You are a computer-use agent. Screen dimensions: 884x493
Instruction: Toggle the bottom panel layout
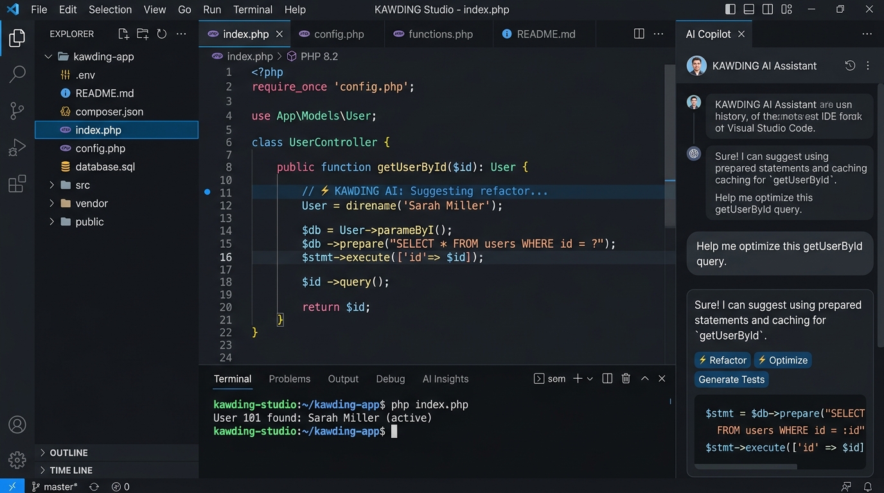[x=749, y=9]
